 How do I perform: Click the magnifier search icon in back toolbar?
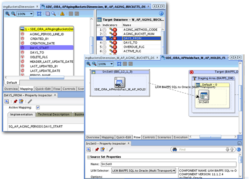54,14
